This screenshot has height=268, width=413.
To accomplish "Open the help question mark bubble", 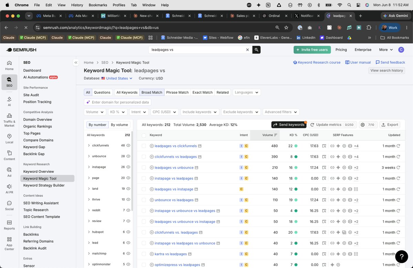I will coord(402,256).
